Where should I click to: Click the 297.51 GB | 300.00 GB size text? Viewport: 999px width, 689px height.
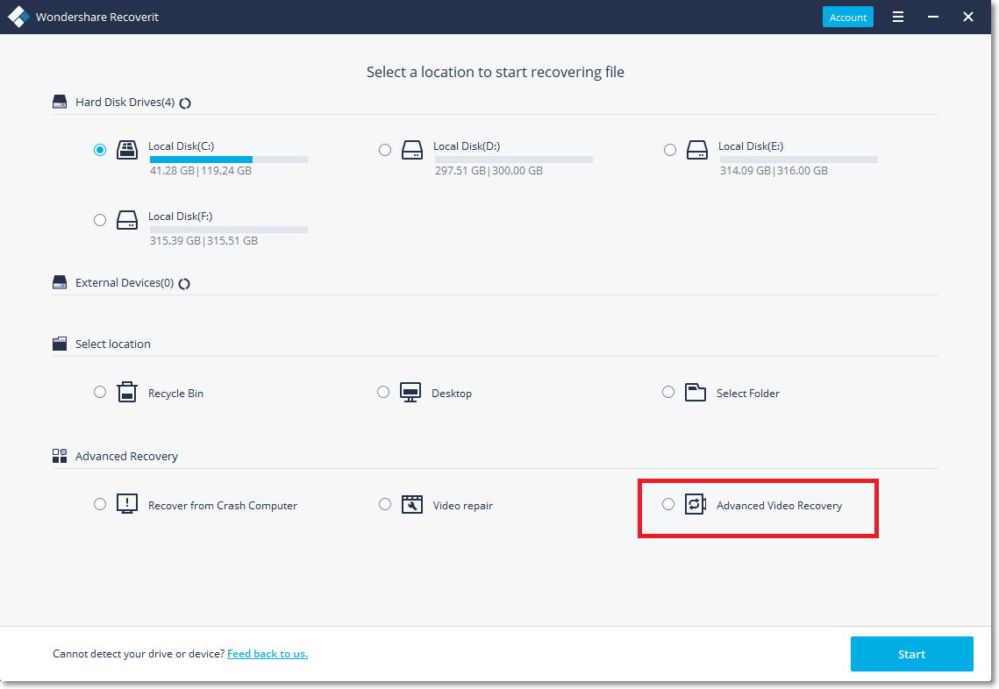click(x=489, y=171)
